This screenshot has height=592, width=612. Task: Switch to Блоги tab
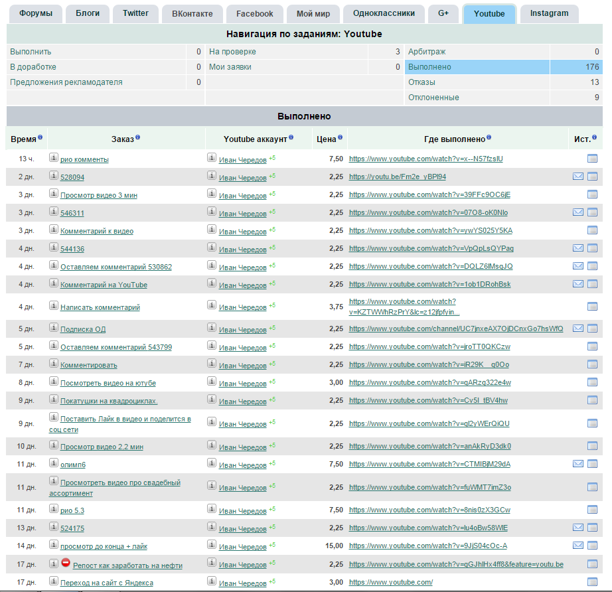88,14
